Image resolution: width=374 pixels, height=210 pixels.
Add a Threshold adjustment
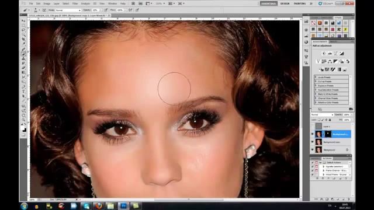(x=333, y=69)
